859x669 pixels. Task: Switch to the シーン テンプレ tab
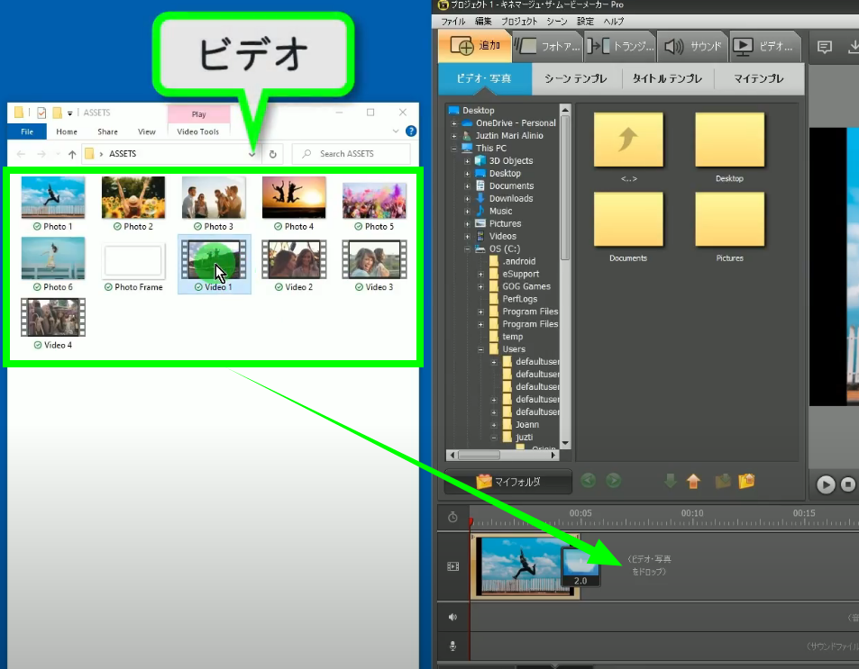coord(575,78)
